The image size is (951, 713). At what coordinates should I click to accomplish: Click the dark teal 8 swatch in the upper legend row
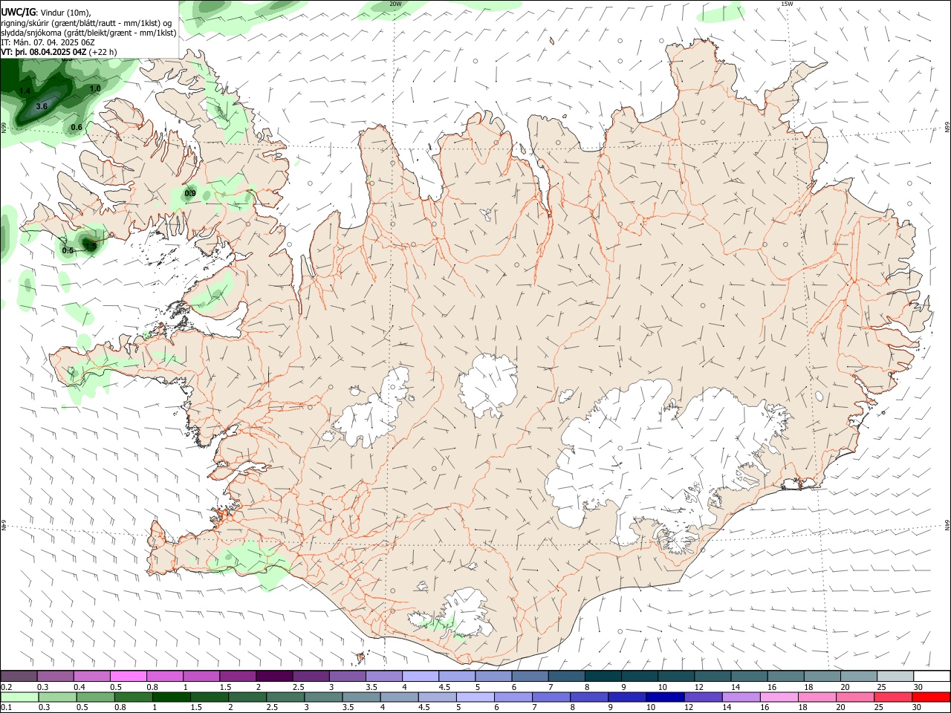coord(603,677)
